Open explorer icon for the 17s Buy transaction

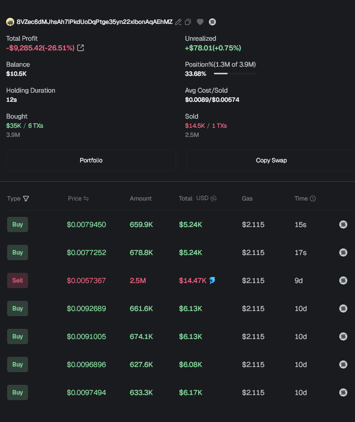[x=343, y=252]
